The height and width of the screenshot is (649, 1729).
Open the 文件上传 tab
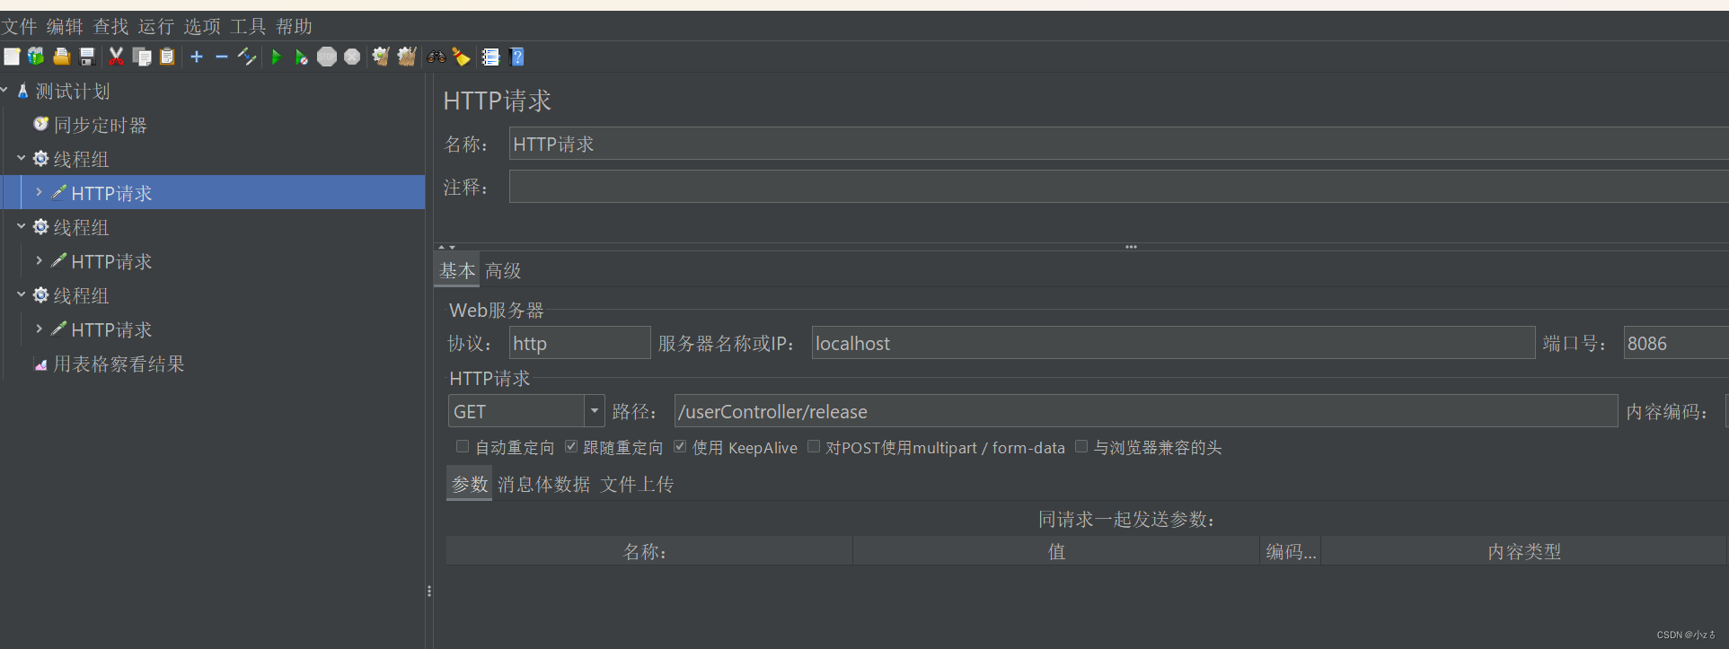[x=637, y=484]
